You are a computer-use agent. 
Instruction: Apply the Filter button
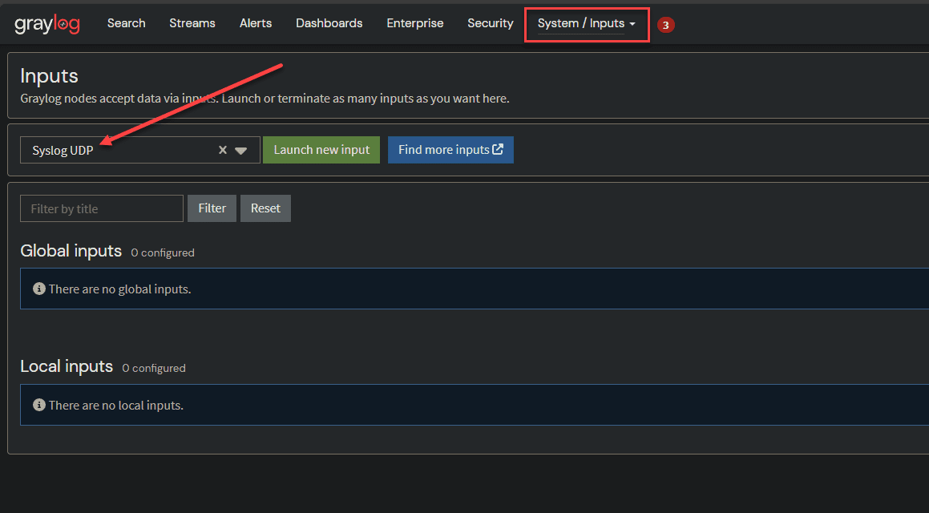coord(212,208)
